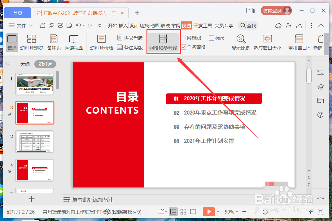The image size is (332, 221).
Task: Select 普通 normal view
Action: 12,43
